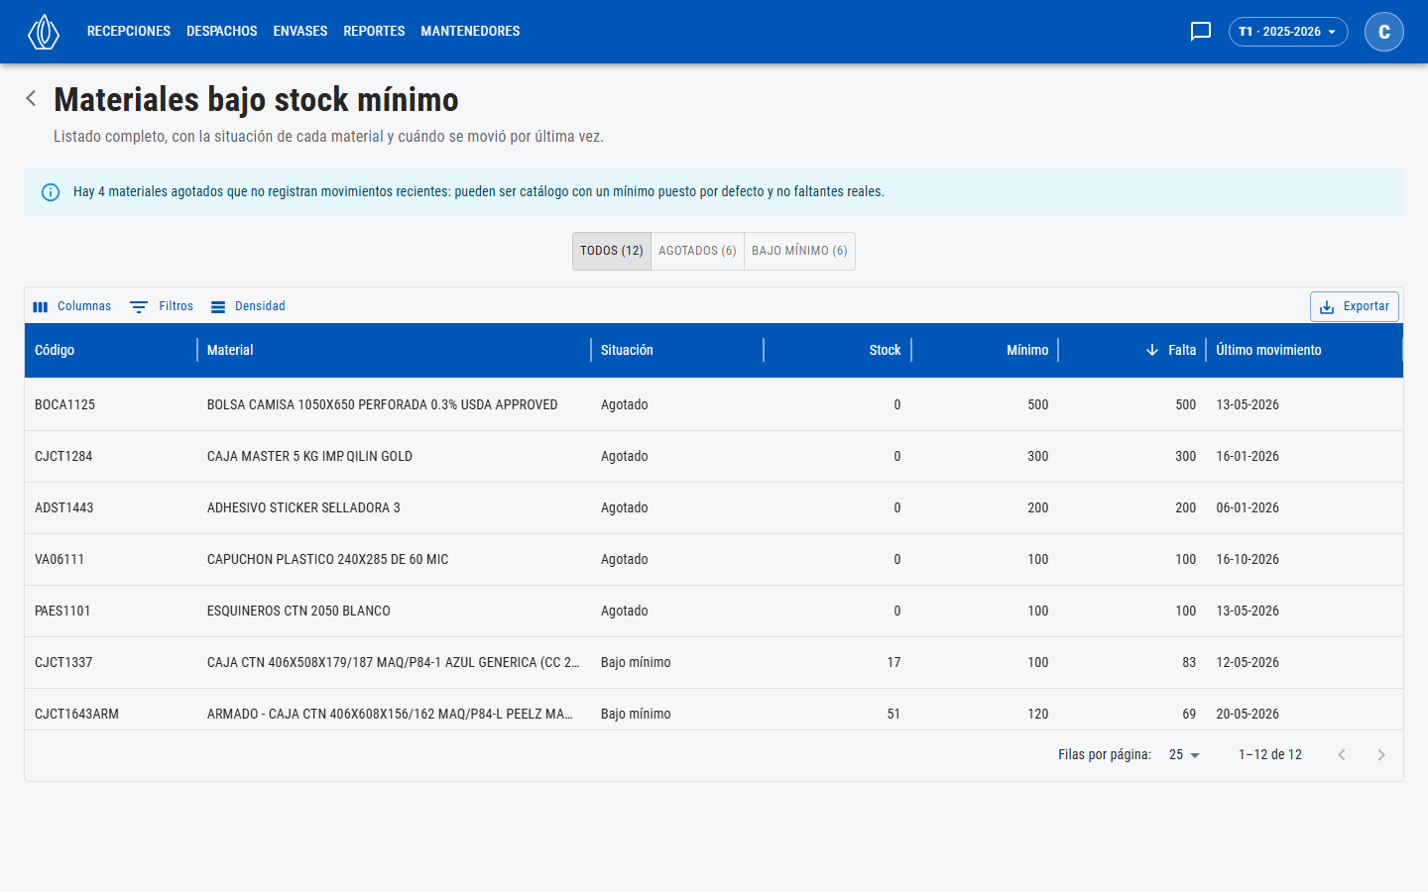Select the AGOTADOS (6) filter
This screenshot has height=892, width=1428.
(697, 251)
